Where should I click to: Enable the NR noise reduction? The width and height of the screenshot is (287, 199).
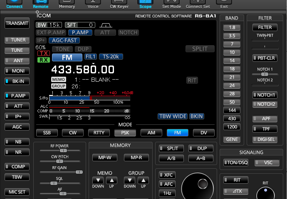pyautogui.click(x=17, y=152)
